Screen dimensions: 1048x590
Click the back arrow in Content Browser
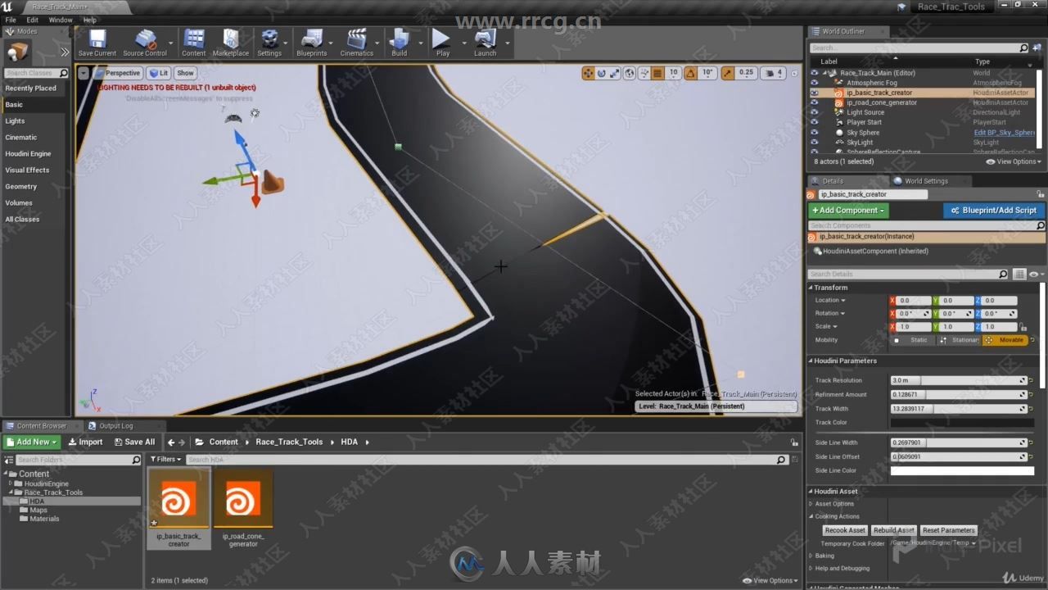point(172,442)
